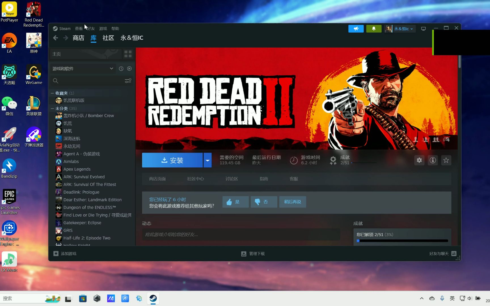
Task: Open install button dropdown arrow
Action: click(208, 160)
